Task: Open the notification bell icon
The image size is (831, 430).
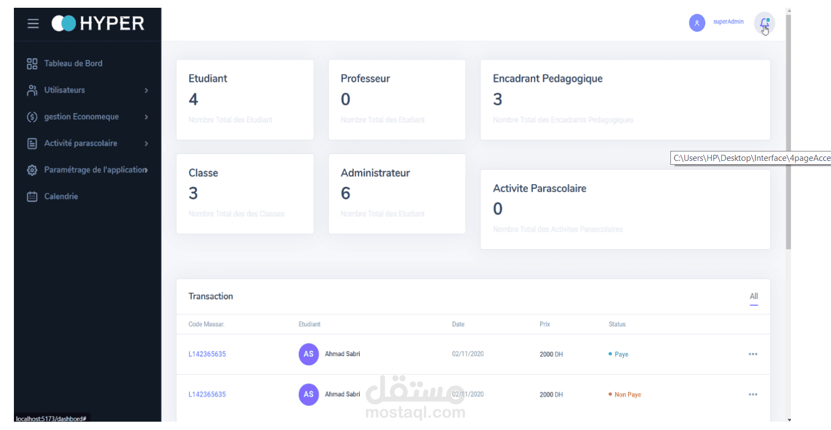Action: pos(764,23)
